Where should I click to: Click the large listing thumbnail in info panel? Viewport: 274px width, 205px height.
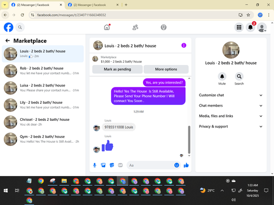231,50
